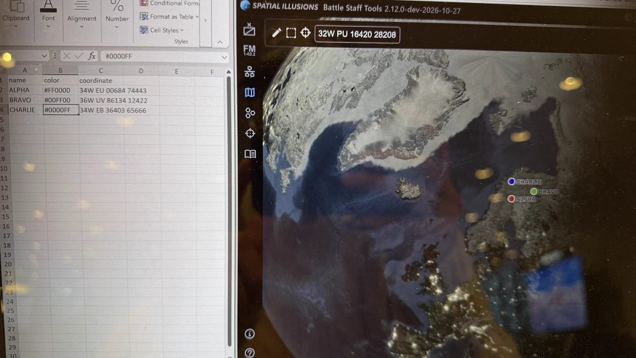Click the crosshair locate icon beside coordinate box
Image resolution: width=636 pixels, height=358 pixels.
point(306,33)
